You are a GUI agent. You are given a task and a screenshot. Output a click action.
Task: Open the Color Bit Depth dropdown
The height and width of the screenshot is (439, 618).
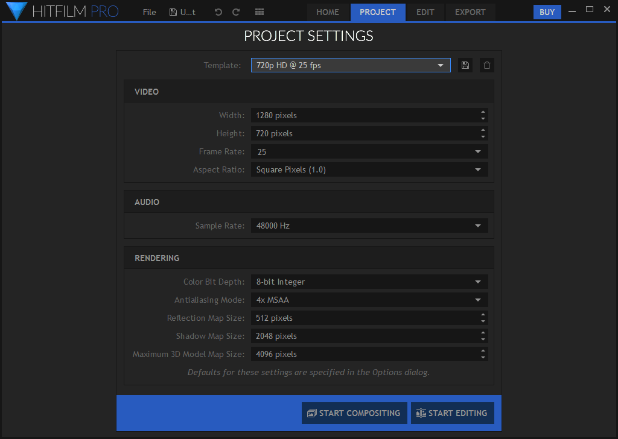tap(369, 282)
